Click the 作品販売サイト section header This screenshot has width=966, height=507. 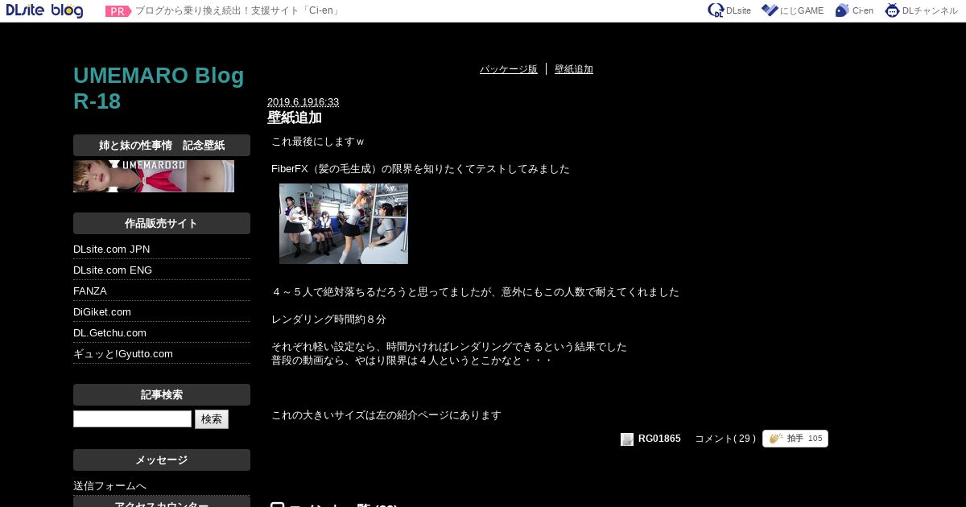click(x=162, y=224)
